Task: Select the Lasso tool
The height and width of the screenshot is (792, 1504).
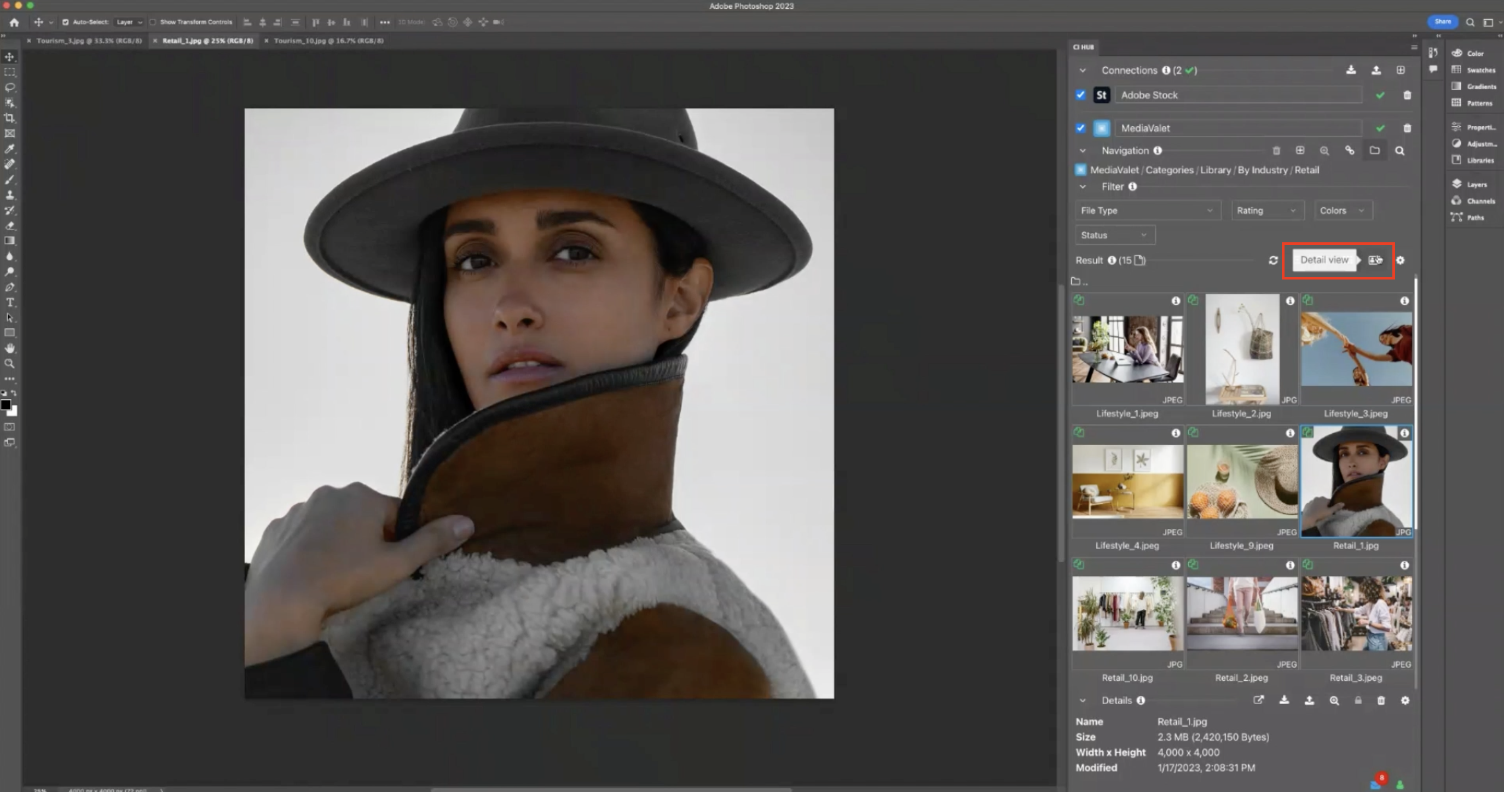Action: click(x=10, y=87)
